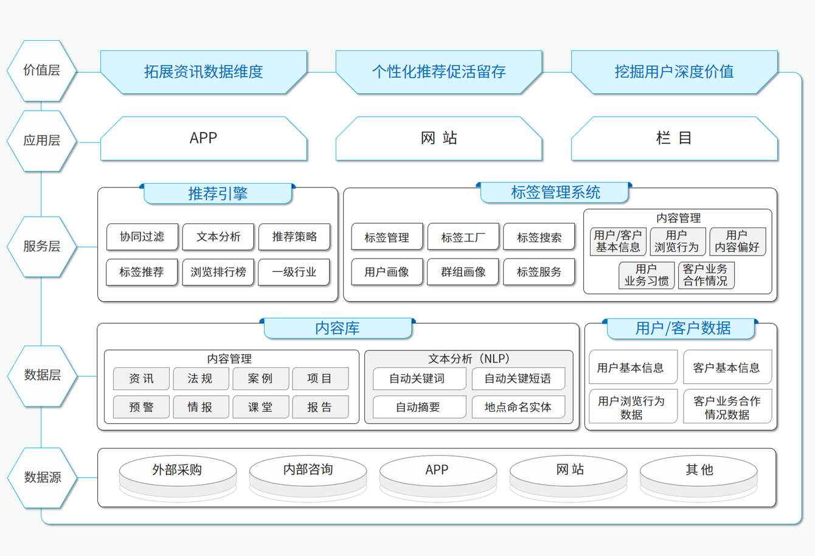Click APP box in the application layer
Screen dimensions: 815x556
tap(204, 139)
